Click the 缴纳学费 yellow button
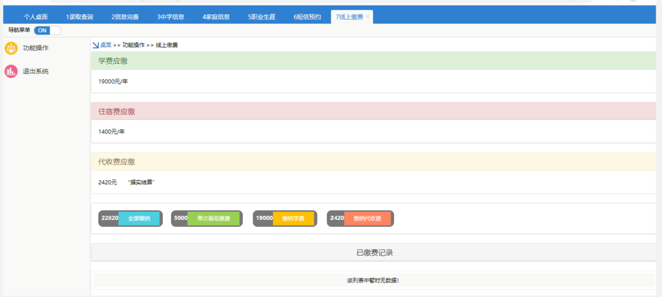 [x=293, y=219]
